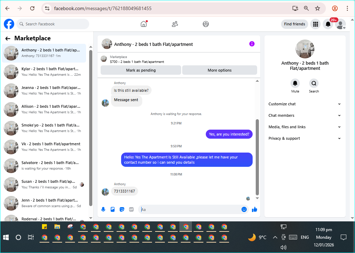Show hidden system tray icons
Viewport: 355px width, 253px height.
coord(275,237)
